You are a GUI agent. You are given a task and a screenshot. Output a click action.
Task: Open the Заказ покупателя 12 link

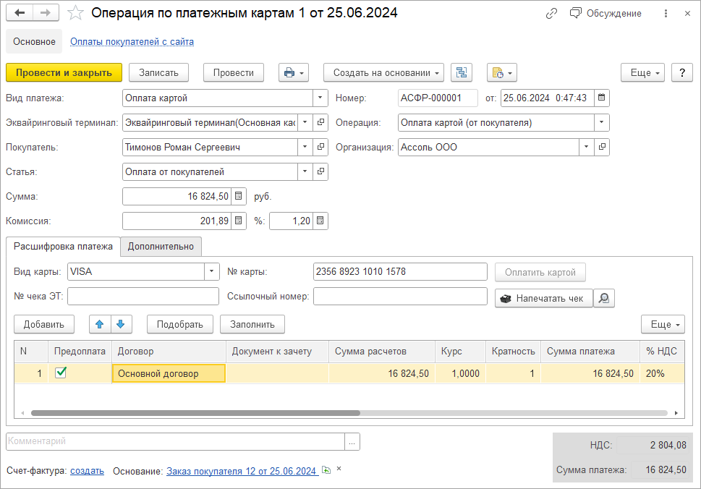[242, 471]
